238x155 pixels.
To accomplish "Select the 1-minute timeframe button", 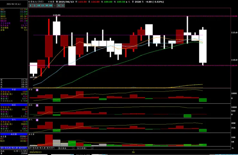I will pyautogui.click(x=31, y=5).
